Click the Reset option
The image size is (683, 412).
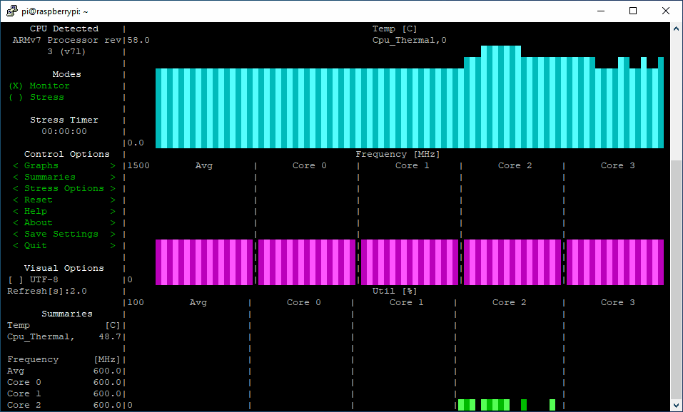(x=64, y=200)
